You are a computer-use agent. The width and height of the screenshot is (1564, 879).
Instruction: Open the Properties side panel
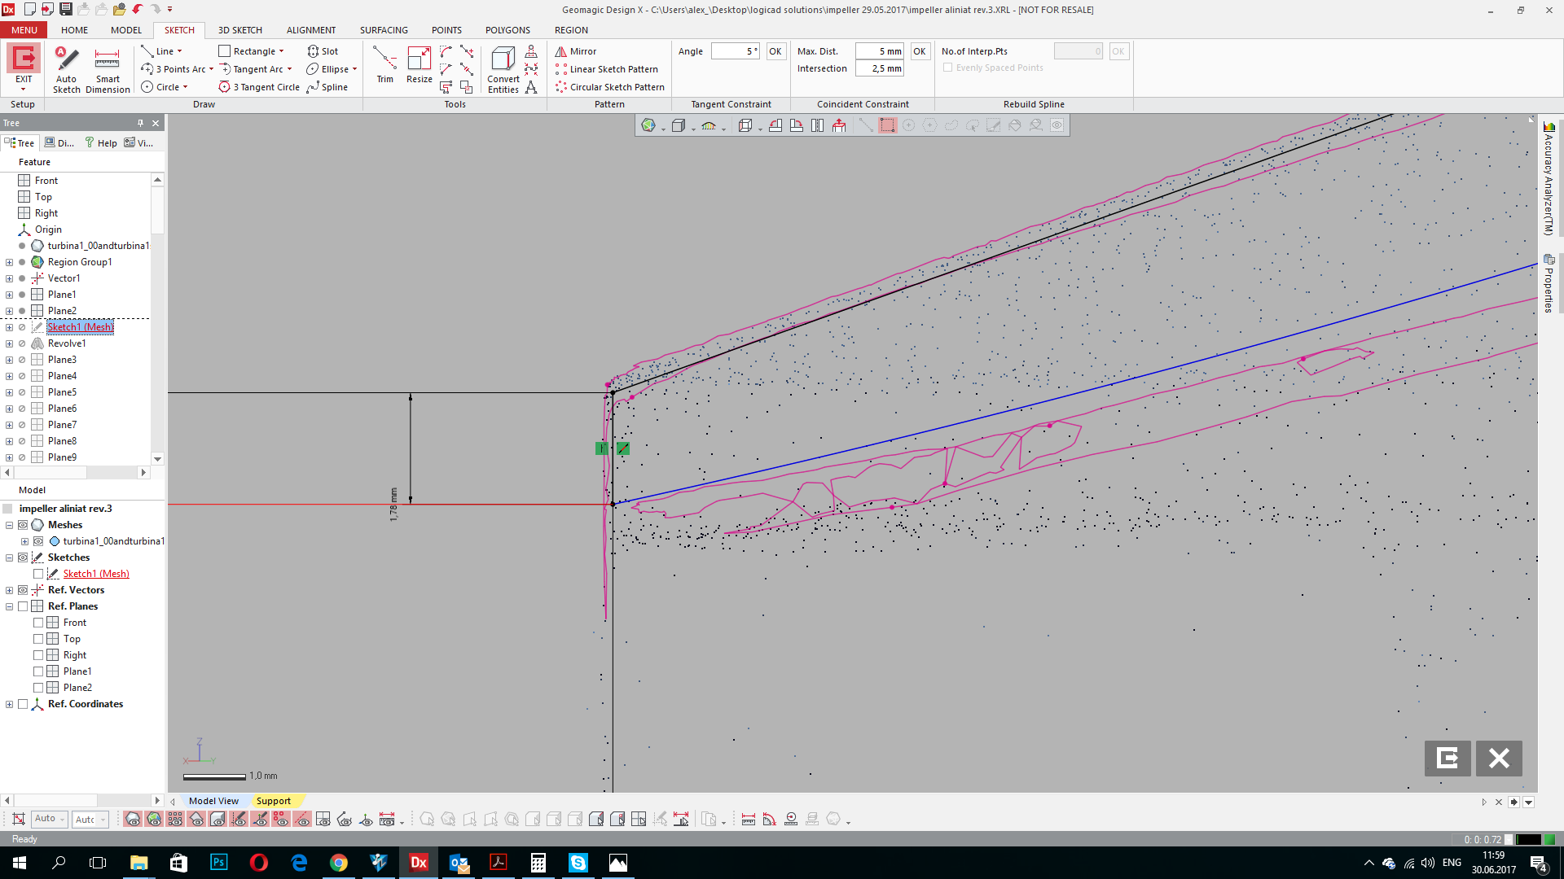1549,283
